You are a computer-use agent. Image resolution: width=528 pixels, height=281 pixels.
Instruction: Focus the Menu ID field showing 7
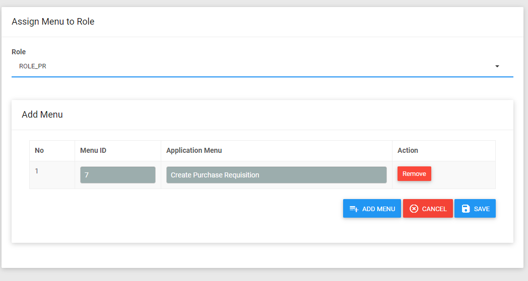point(118,175)
